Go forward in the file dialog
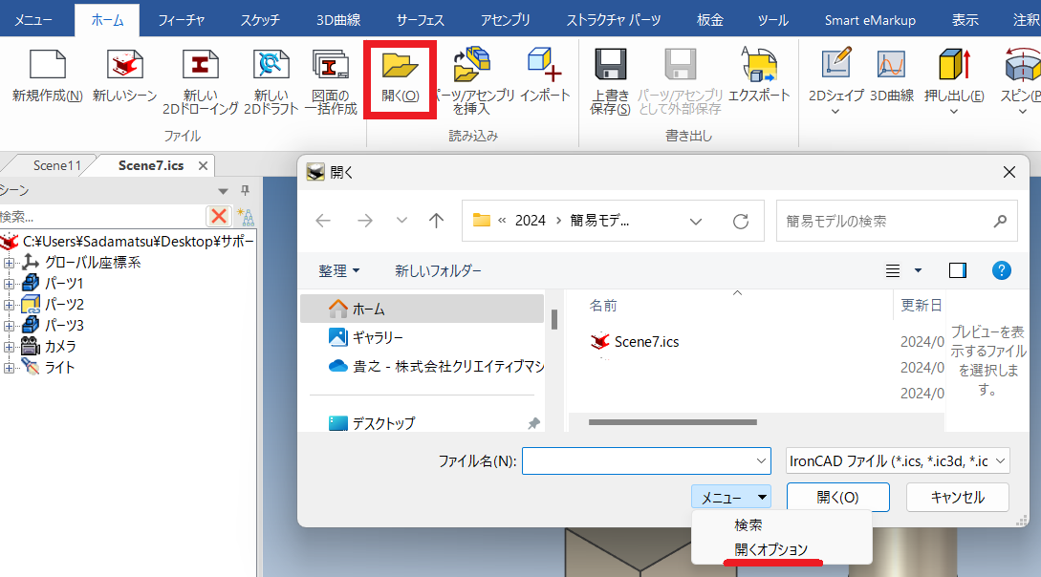 click(365, 220)
